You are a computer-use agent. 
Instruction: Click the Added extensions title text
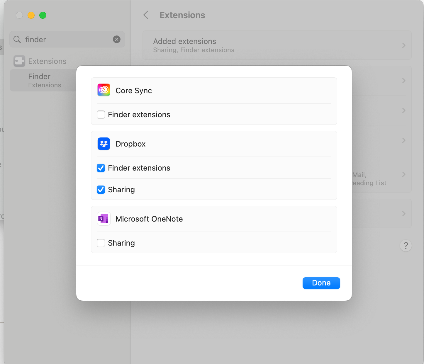[185, 41]
